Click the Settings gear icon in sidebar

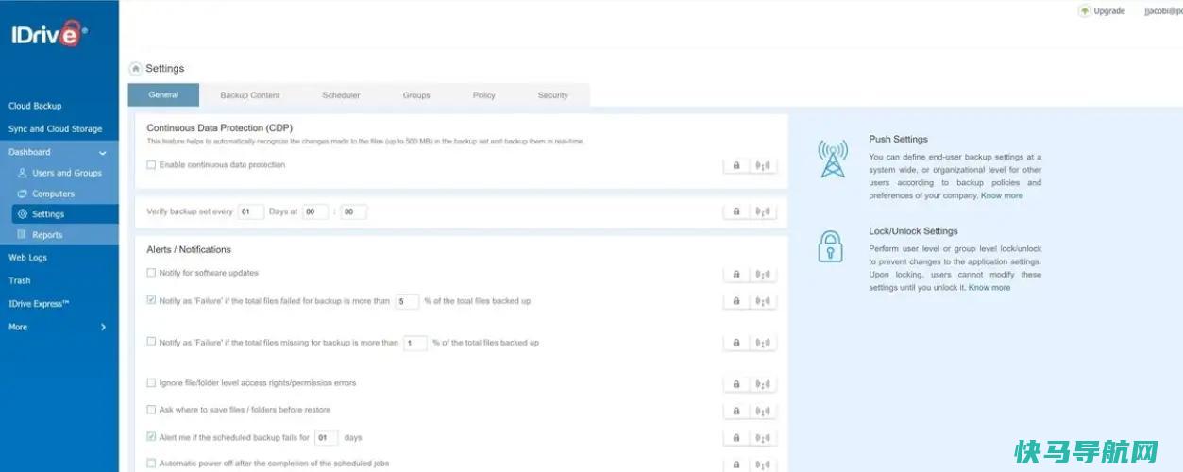(23, 214)
